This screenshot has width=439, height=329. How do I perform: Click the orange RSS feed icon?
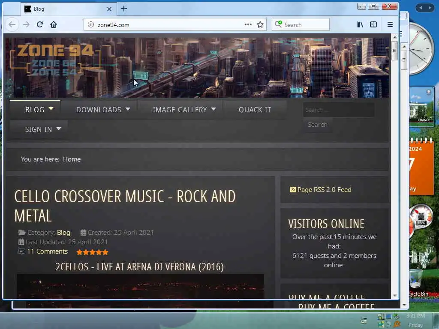tap(293, 190)
